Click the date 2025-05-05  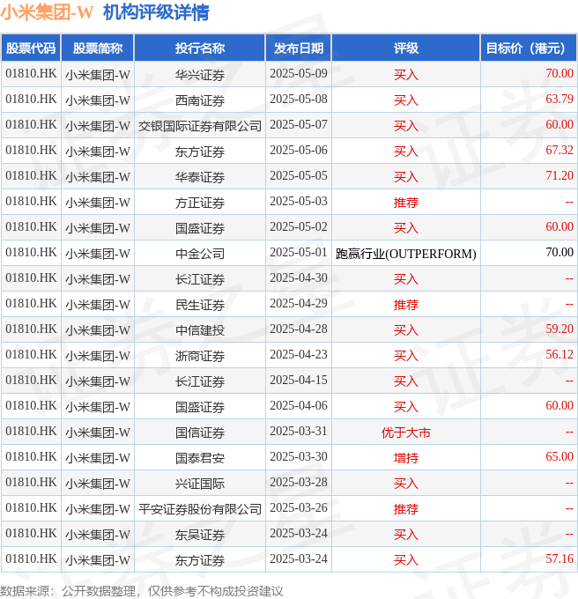299,175
